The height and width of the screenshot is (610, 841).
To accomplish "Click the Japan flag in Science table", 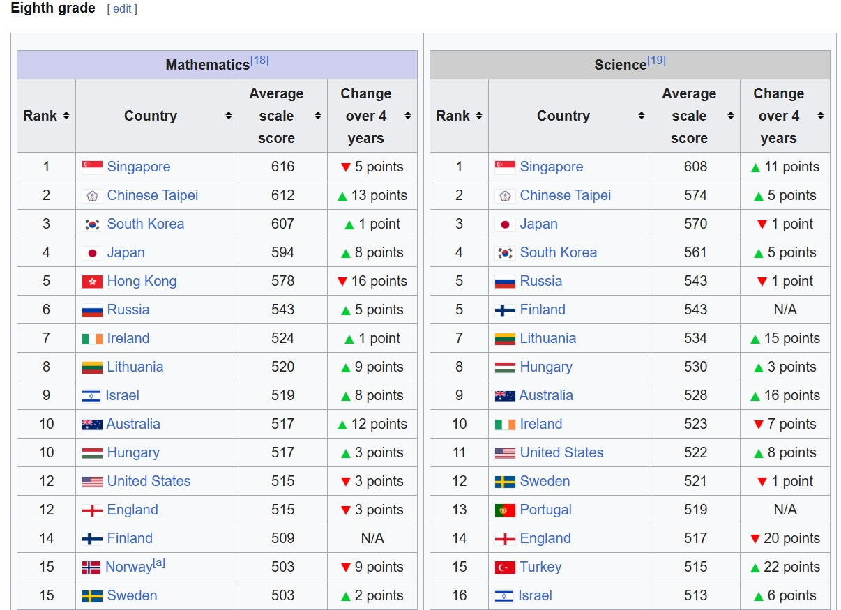I will [x=505, y=224].
